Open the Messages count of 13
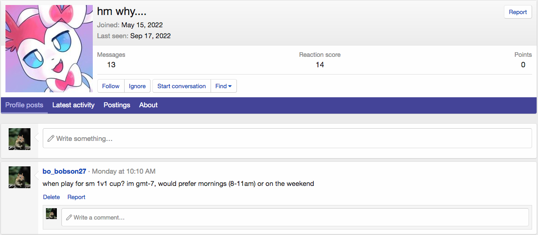The width and height of the screenshot is (538, 235). (x=111, y=65)
